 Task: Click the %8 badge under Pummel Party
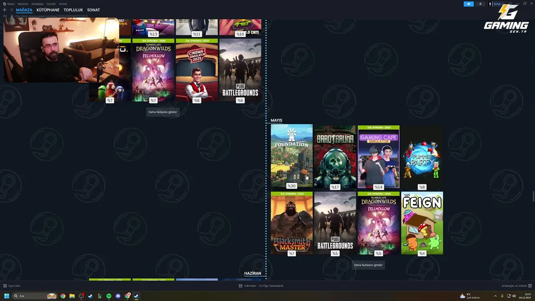point(422,187)
